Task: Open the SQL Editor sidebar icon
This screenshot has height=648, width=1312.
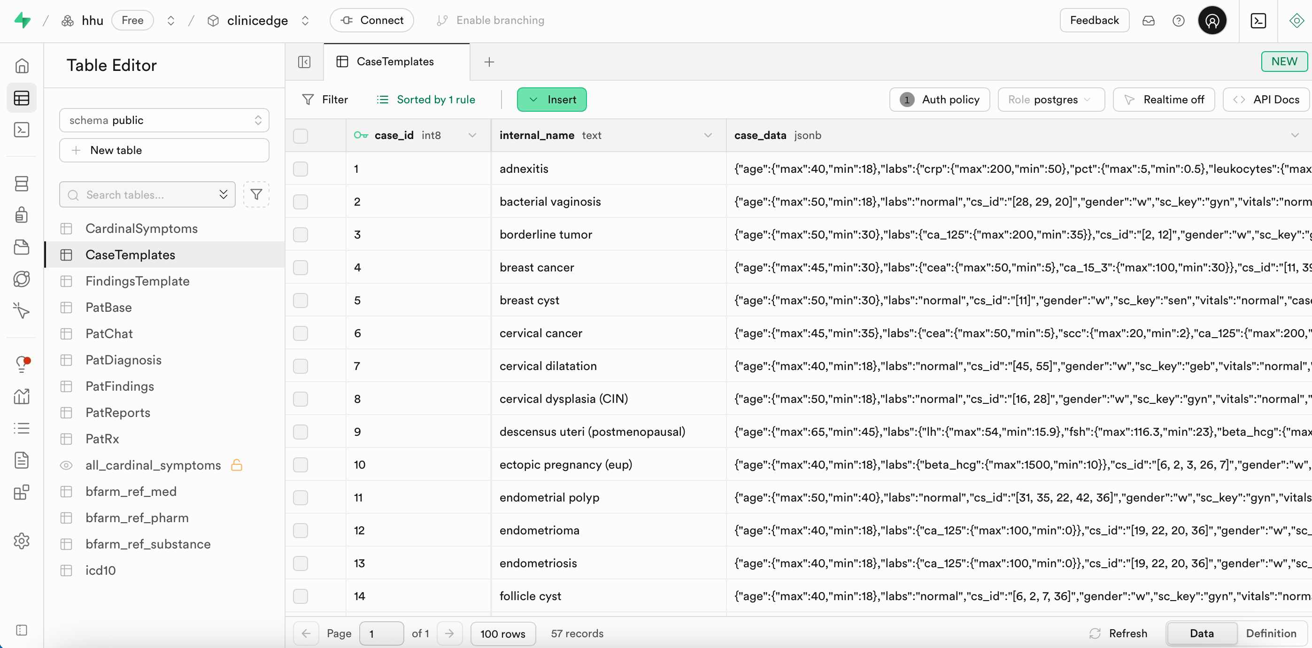Action: [x=22, y=130]
